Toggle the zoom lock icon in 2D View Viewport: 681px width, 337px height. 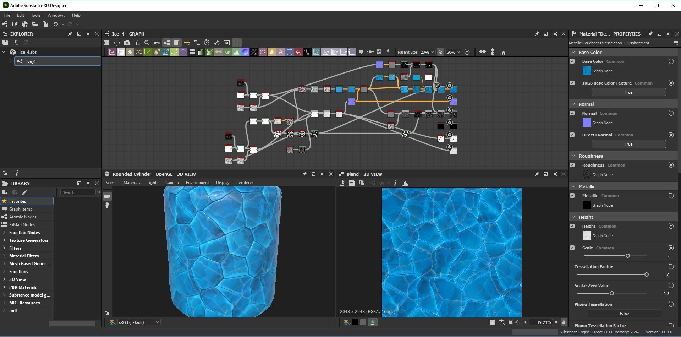[564, 322]
